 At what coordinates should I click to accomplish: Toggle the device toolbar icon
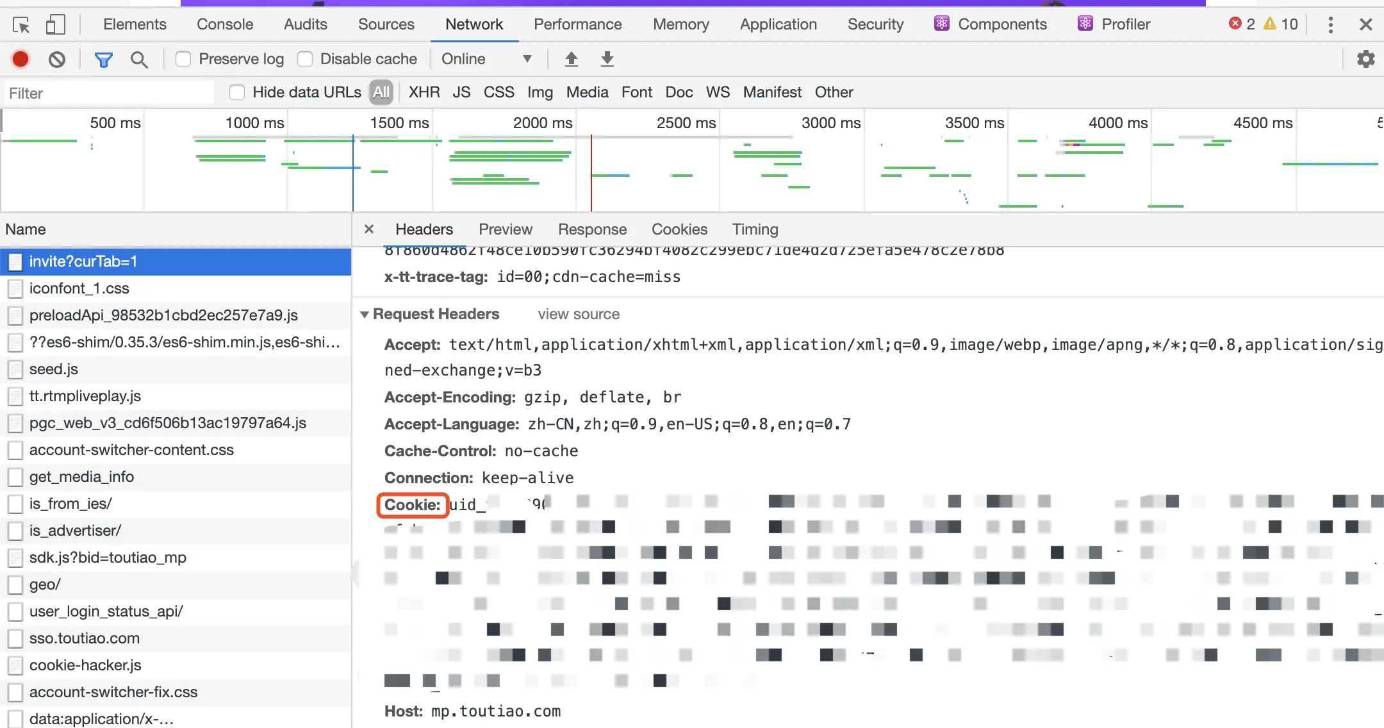point(55,25)
